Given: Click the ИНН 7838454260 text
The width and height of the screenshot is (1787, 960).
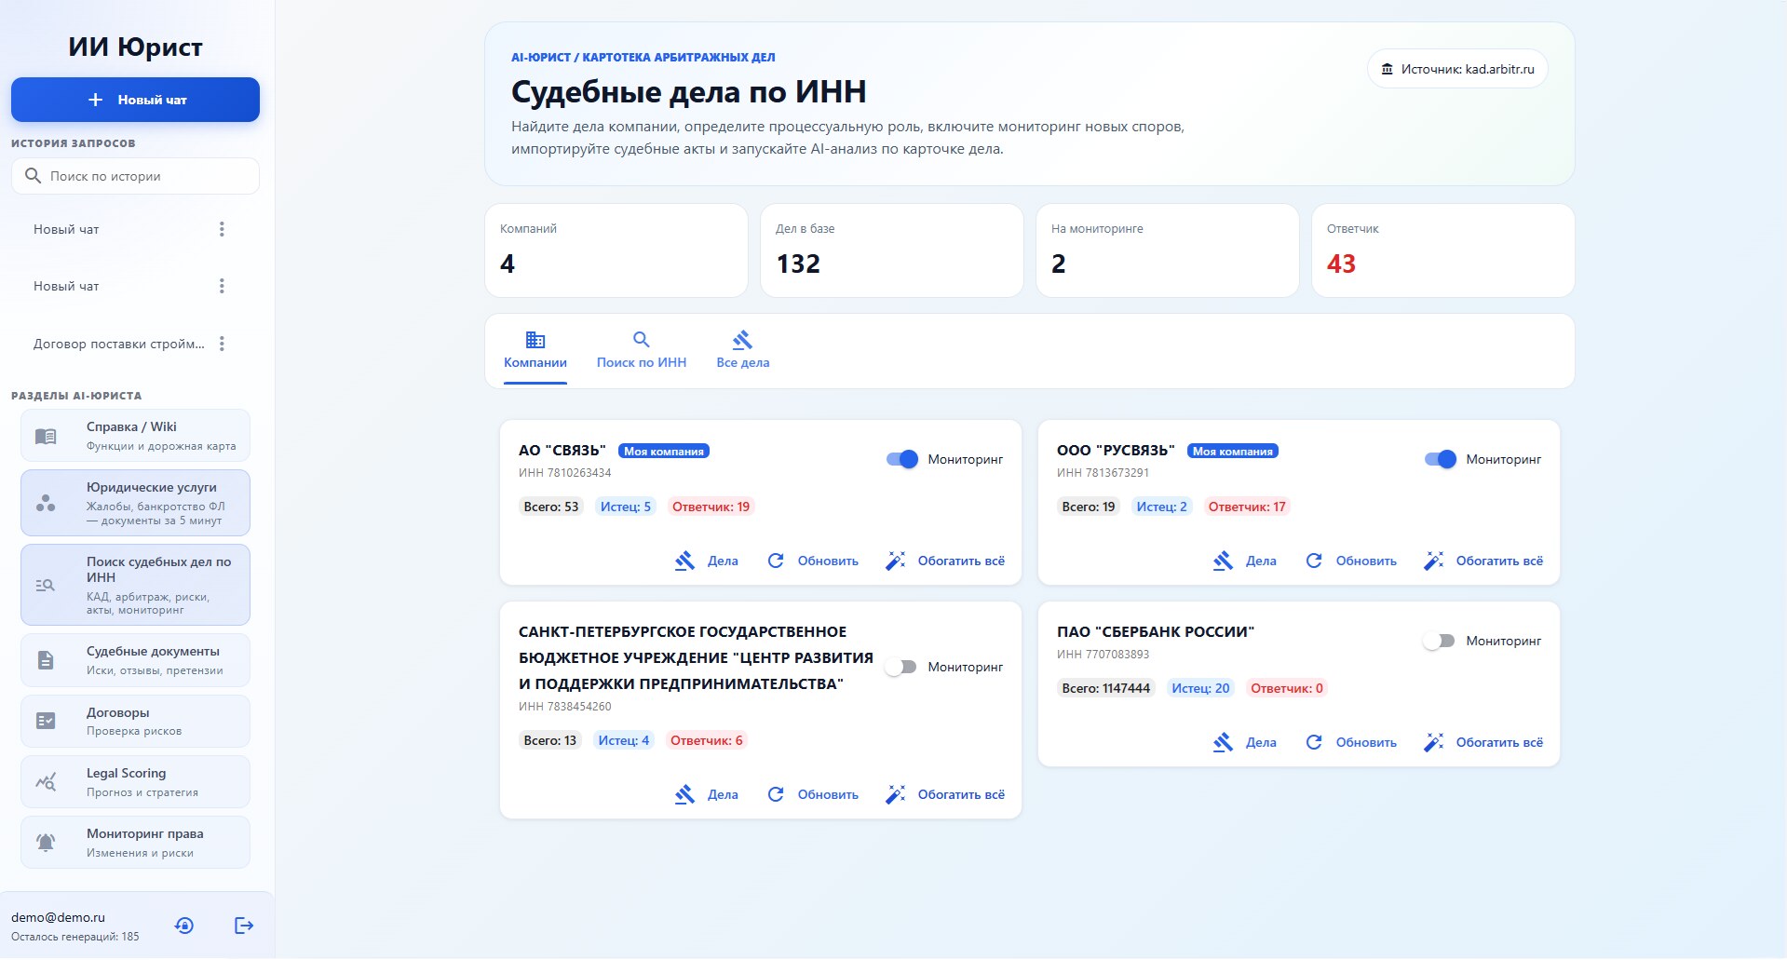Looking at the screenshot, I should pyautogui.click(x=564, y=707).
